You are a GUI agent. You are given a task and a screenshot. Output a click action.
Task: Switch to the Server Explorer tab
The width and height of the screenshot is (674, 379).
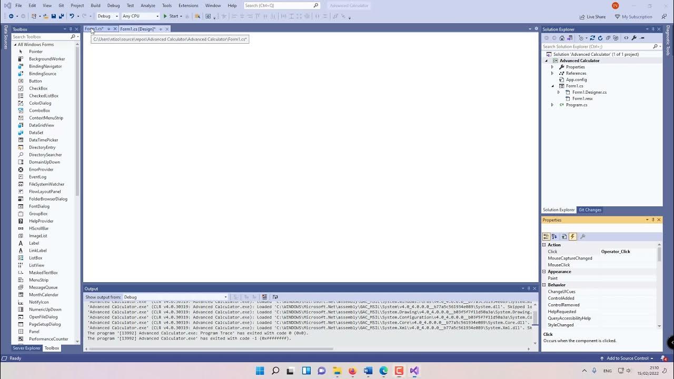click(26, 348)
